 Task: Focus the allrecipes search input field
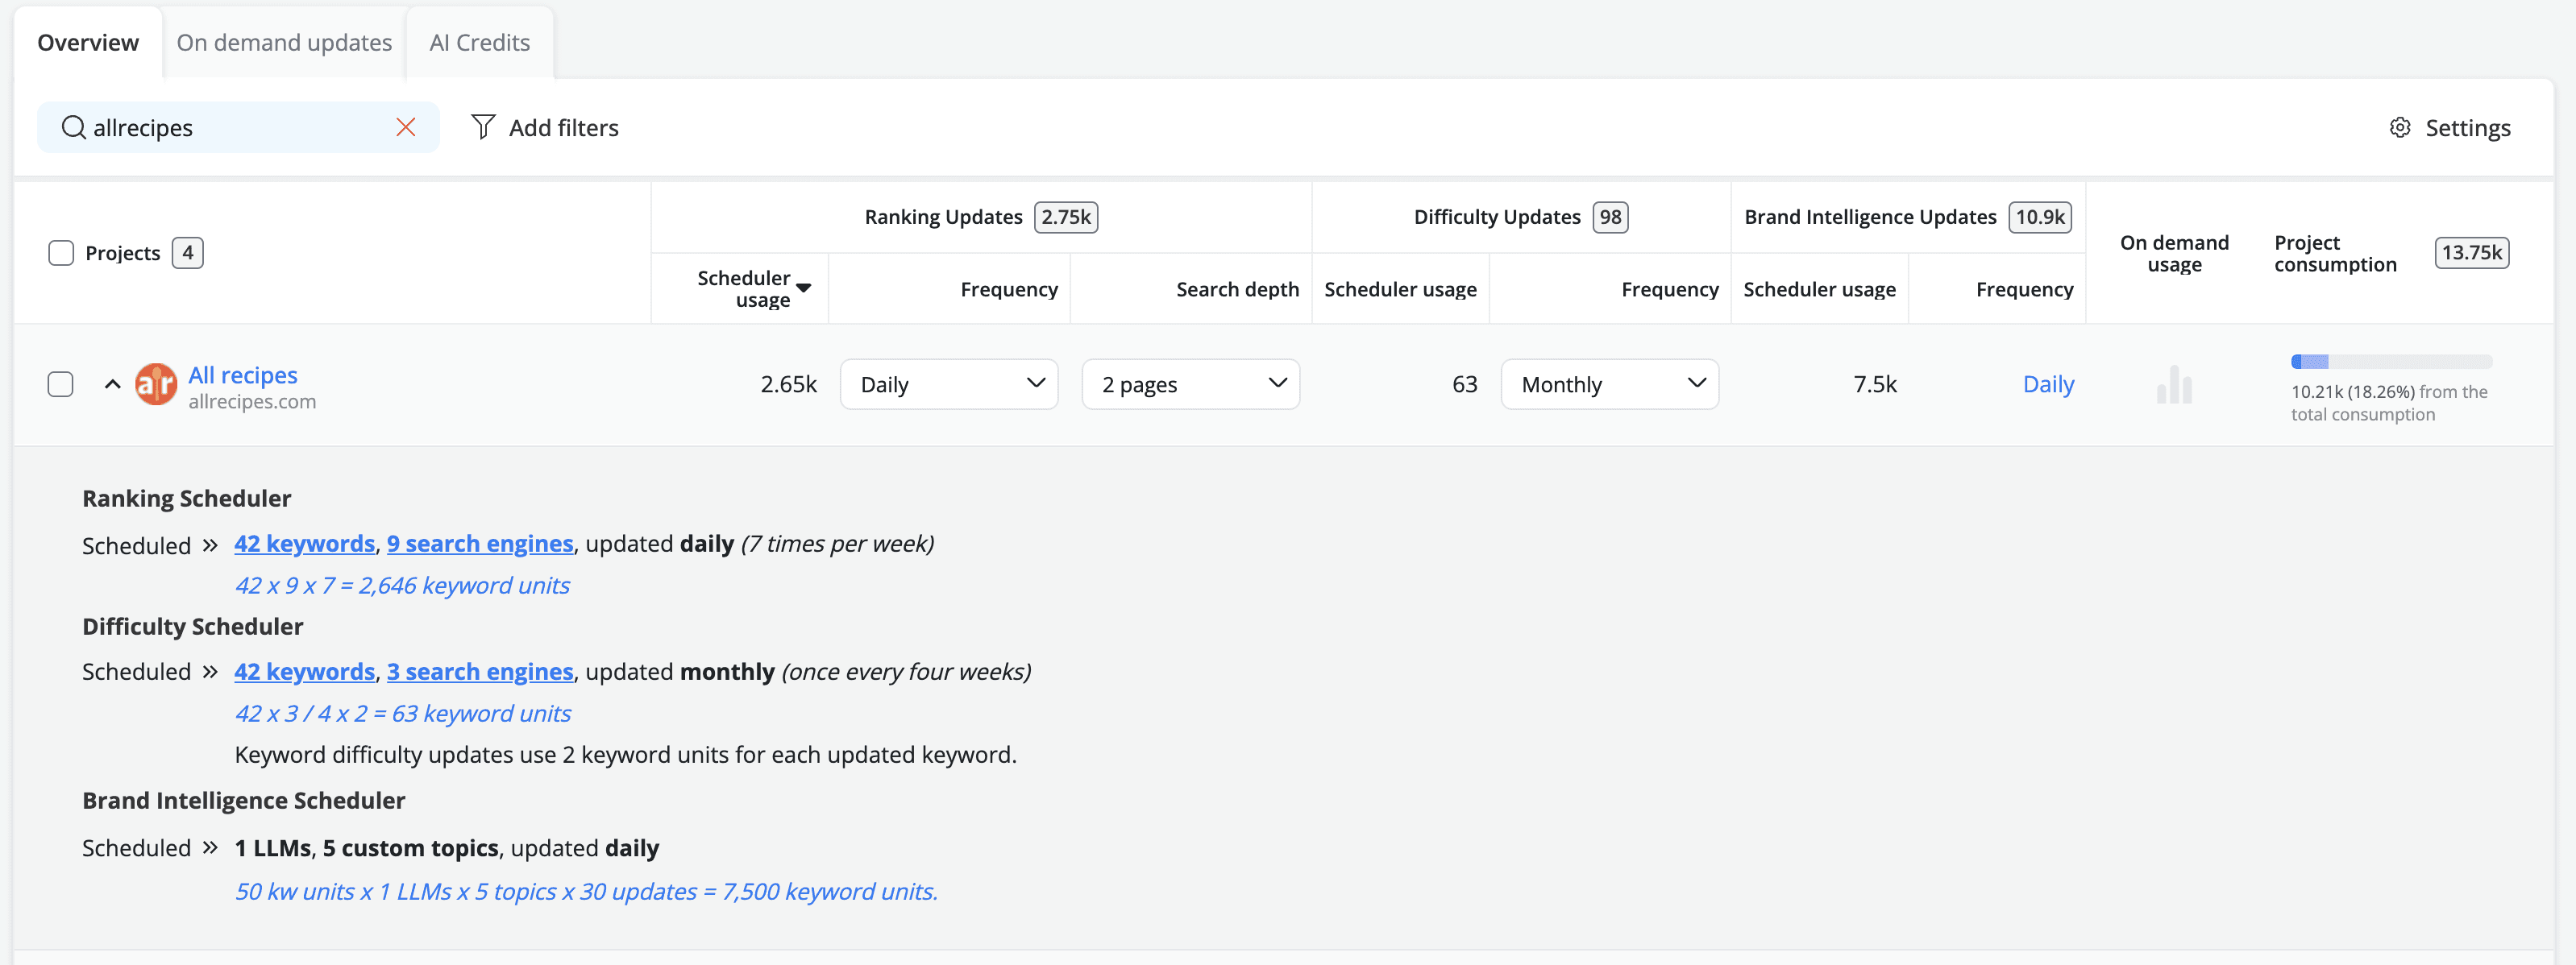238,128
